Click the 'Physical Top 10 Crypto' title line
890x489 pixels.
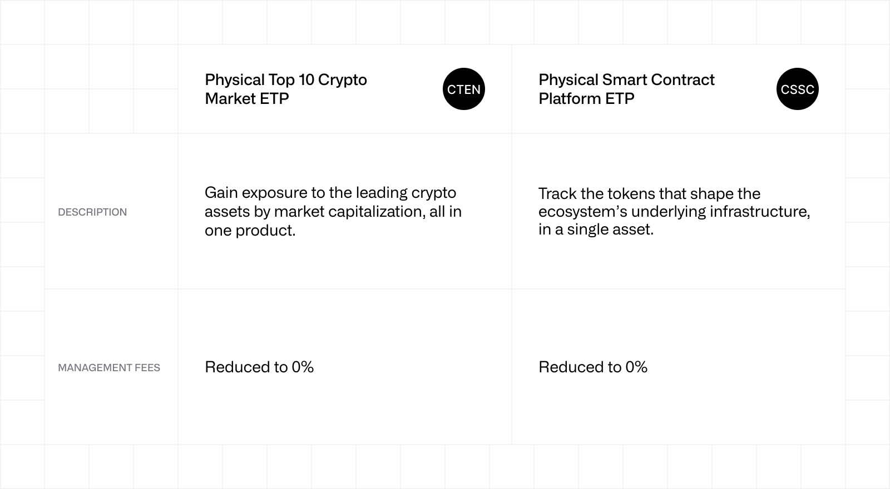click(x=286, y=80)
